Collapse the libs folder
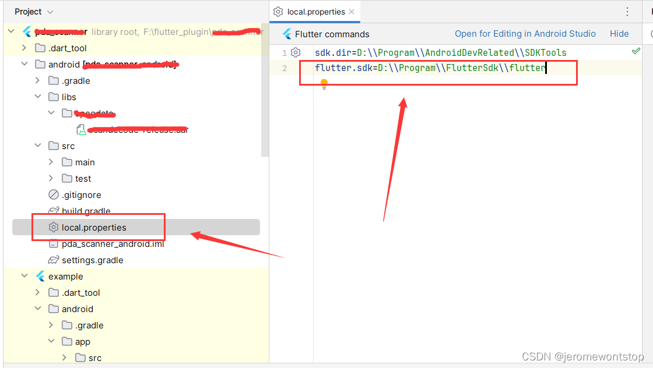Viewport: 653px width, 368px height. click(37, 97)
